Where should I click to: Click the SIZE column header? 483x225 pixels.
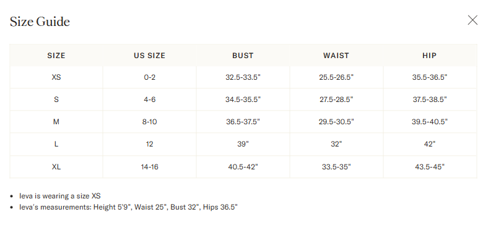[56, 56]
